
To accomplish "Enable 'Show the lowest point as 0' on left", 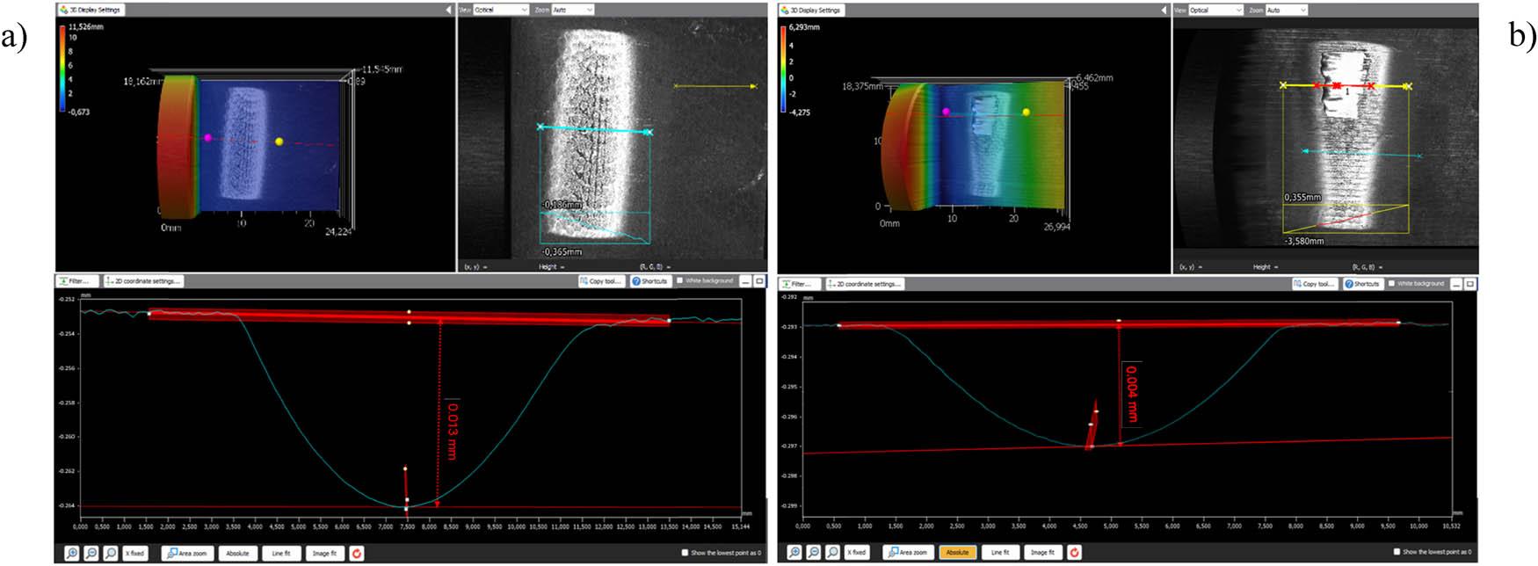I will (686, 553).
